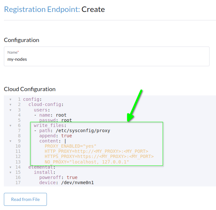
Task: Click the append: true line
Action: click(x=51, y=136)
